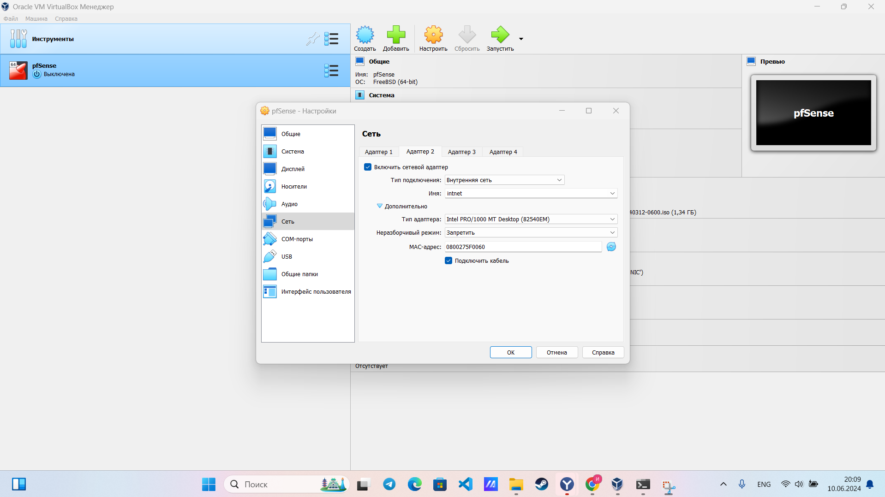Open Общие settings category
Viewport: 885px width, 497px height.
coord(308,134)
